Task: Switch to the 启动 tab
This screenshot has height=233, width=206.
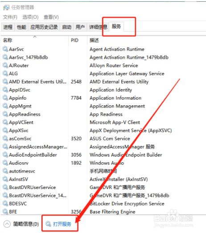Action: point(66,27)
